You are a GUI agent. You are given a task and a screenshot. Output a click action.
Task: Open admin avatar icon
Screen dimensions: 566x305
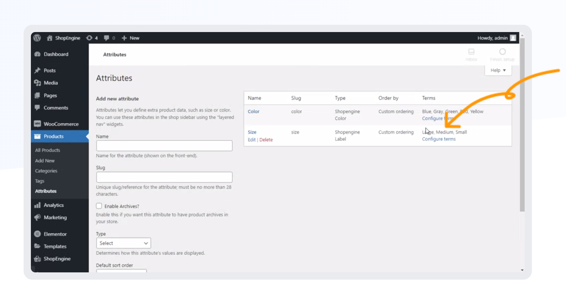(513, 38)
